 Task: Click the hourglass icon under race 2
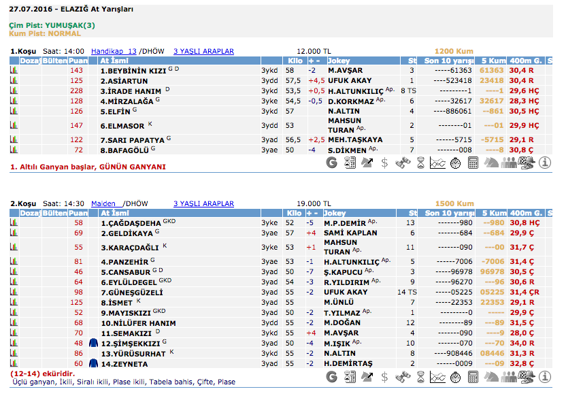(x=420, y=374)
